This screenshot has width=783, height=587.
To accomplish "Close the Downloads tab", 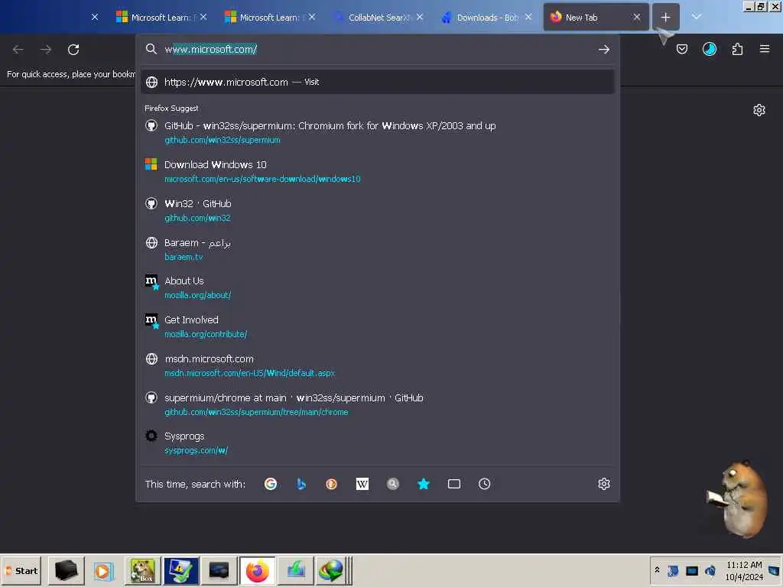I will (x=528, y=17).
